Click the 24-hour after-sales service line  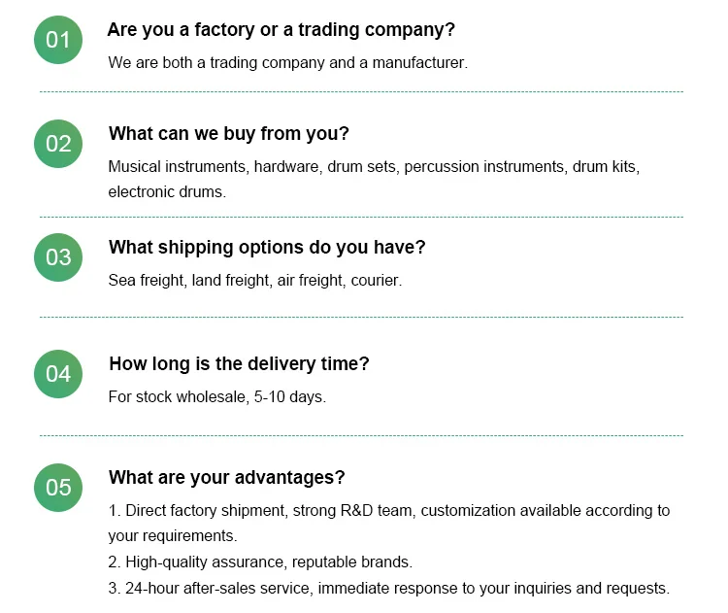[389, 589]
